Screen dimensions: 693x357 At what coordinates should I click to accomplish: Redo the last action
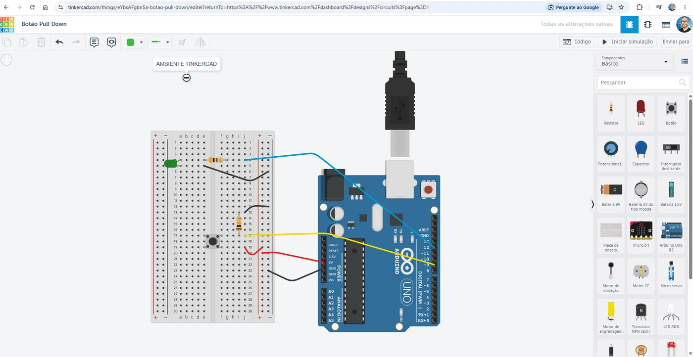[x=76, y=42]
